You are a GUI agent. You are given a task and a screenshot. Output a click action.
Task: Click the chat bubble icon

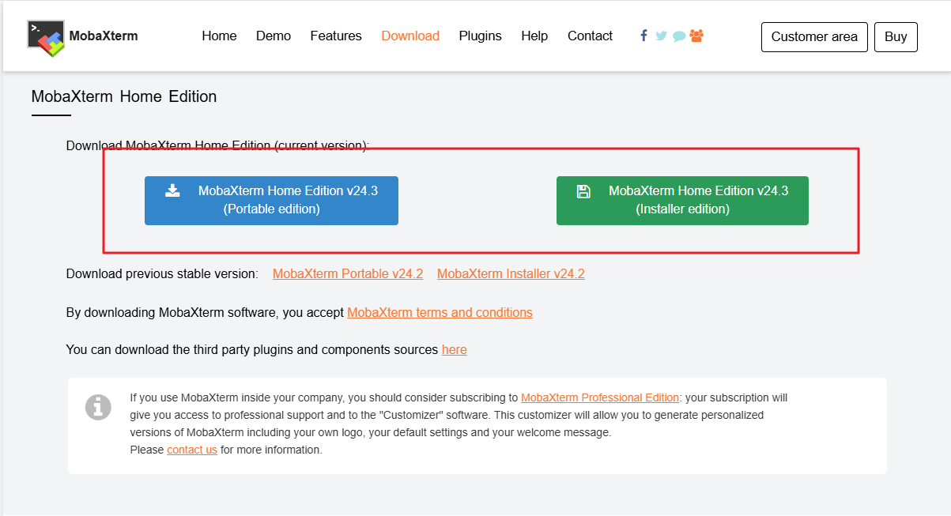click(x=679, y=36)
